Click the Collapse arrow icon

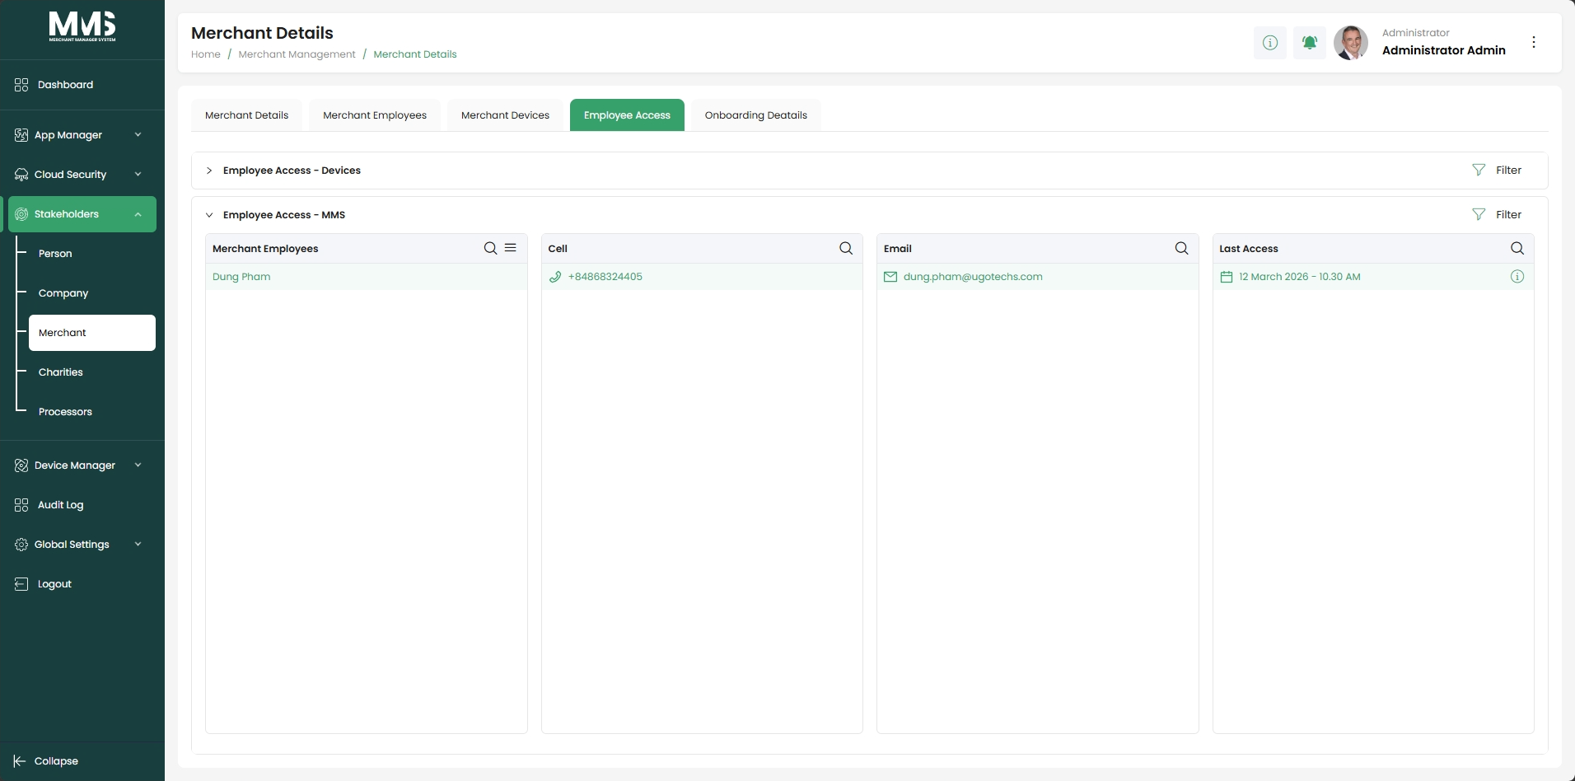(20, 761)
